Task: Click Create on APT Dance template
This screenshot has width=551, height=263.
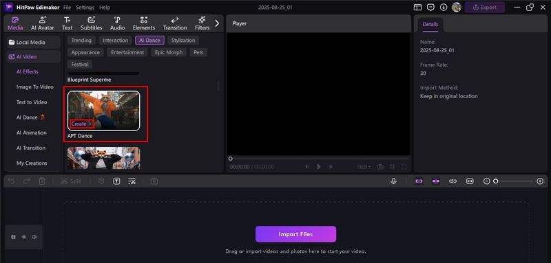Action: point(82,124)
